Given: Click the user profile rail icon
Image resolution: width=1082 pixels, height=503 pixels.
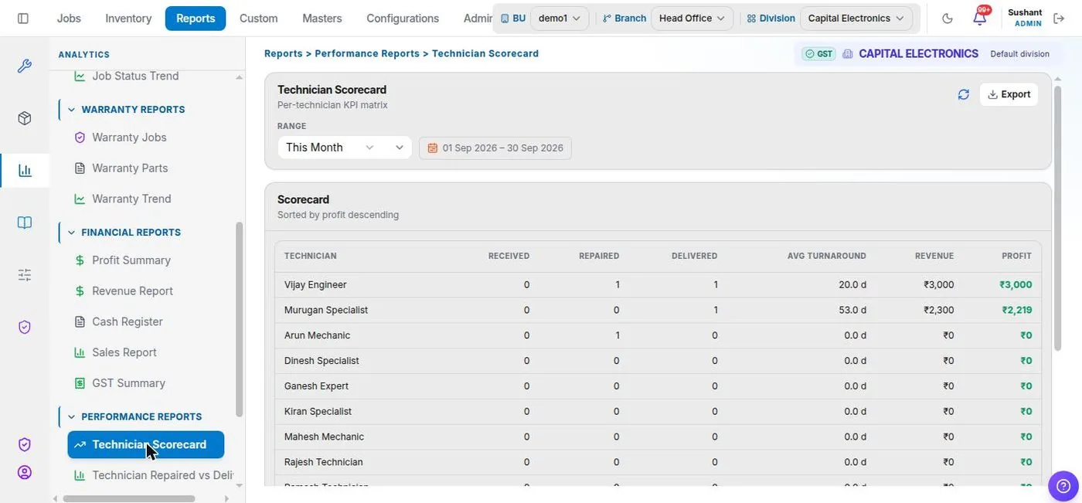Looking at the screenshot, I should pos(25,472).
